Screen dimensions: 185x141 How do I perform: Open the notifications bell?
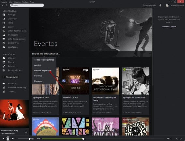(160, 5)
